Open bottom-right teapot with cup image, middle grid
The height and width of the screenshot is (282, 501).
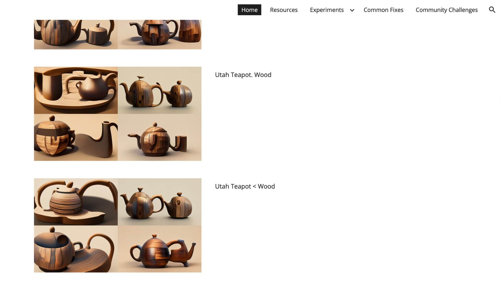(x=159, y=137)
